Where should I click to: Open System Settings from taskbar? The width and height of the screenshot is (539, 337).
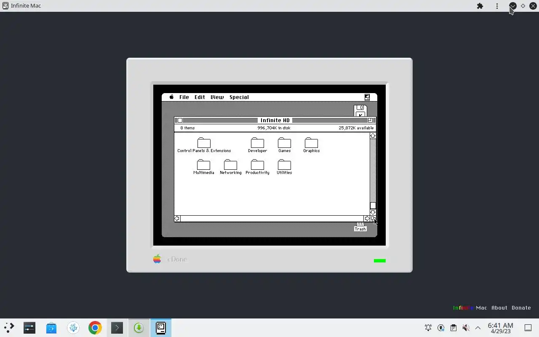pyautogui.click(x=29, y=328)
